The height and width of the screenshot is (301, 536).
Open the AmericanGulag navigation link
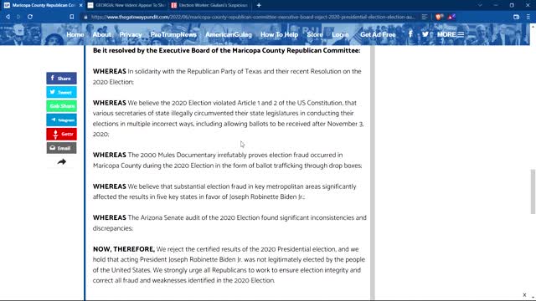click(x=229, y=34)
